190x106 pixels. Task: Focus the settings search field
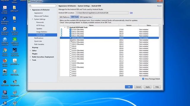(x=42, y=6)
